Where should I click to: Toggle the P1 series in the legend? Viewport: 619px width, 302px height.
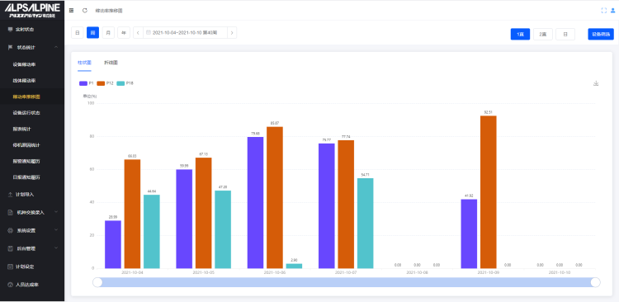pyautogui.click(x=87, y=83)
